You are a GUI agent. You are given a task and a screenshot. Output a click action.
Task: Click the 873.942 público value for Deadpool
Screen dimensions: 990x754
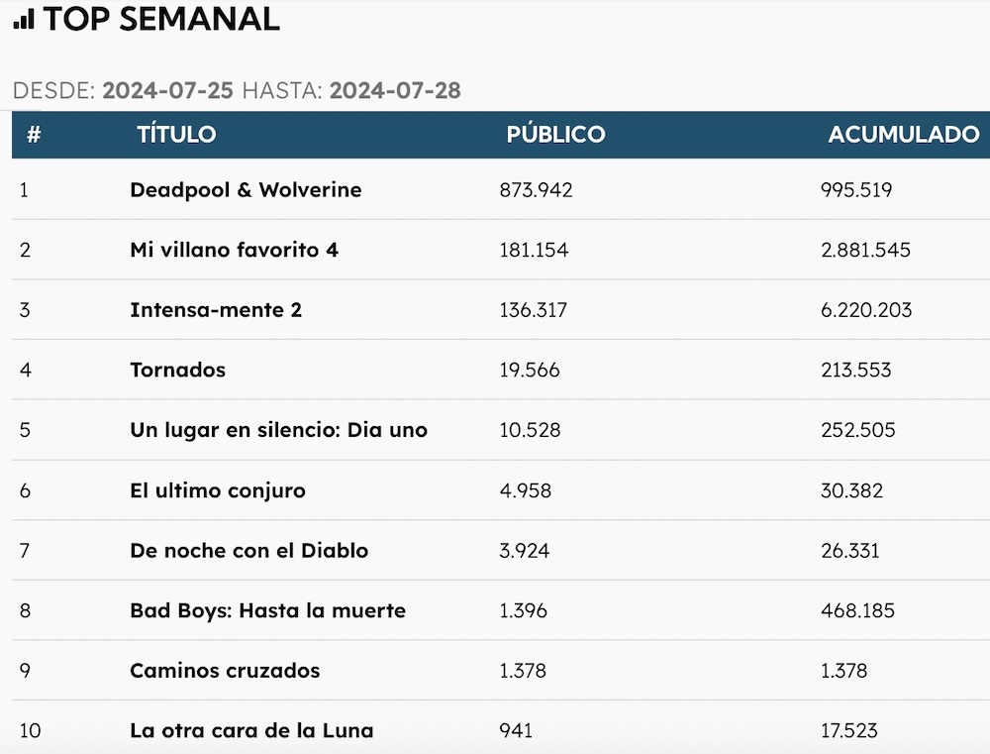coord(536,189)
